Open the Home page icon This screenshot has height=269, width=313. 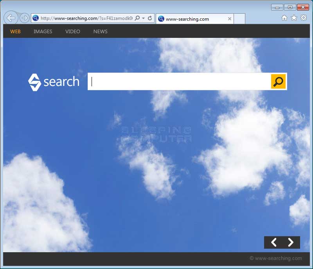(284, 18)
